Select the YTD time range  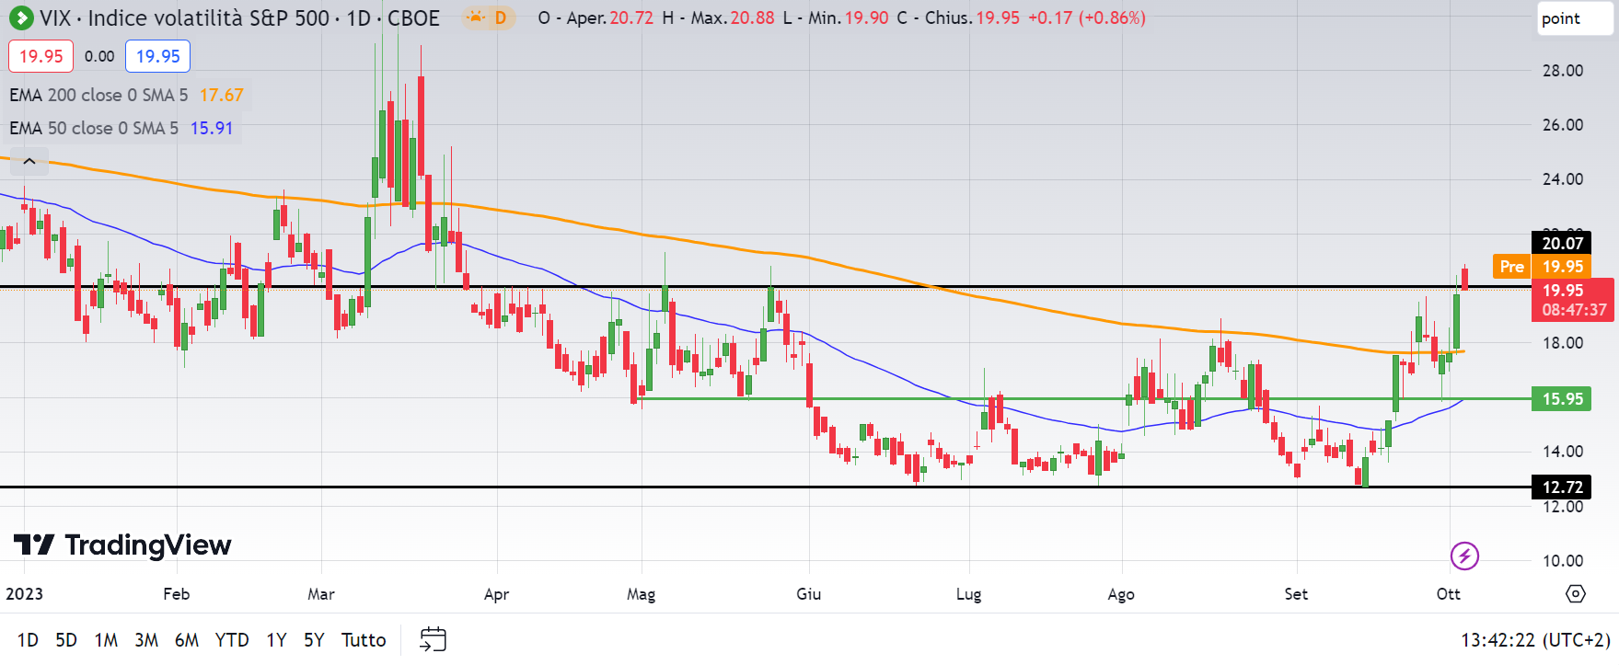click(232, 640)
